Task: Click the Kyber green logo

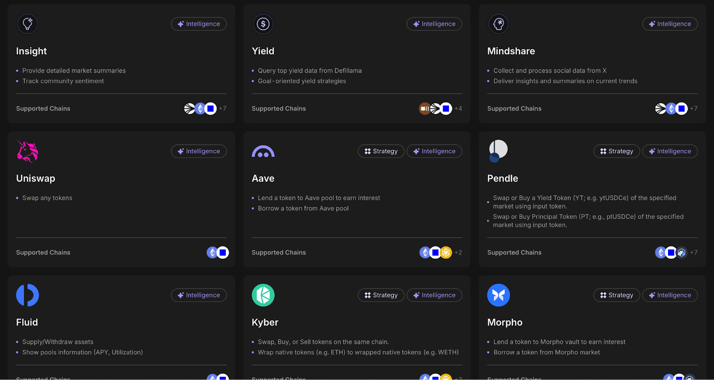Action: point(263,295)
